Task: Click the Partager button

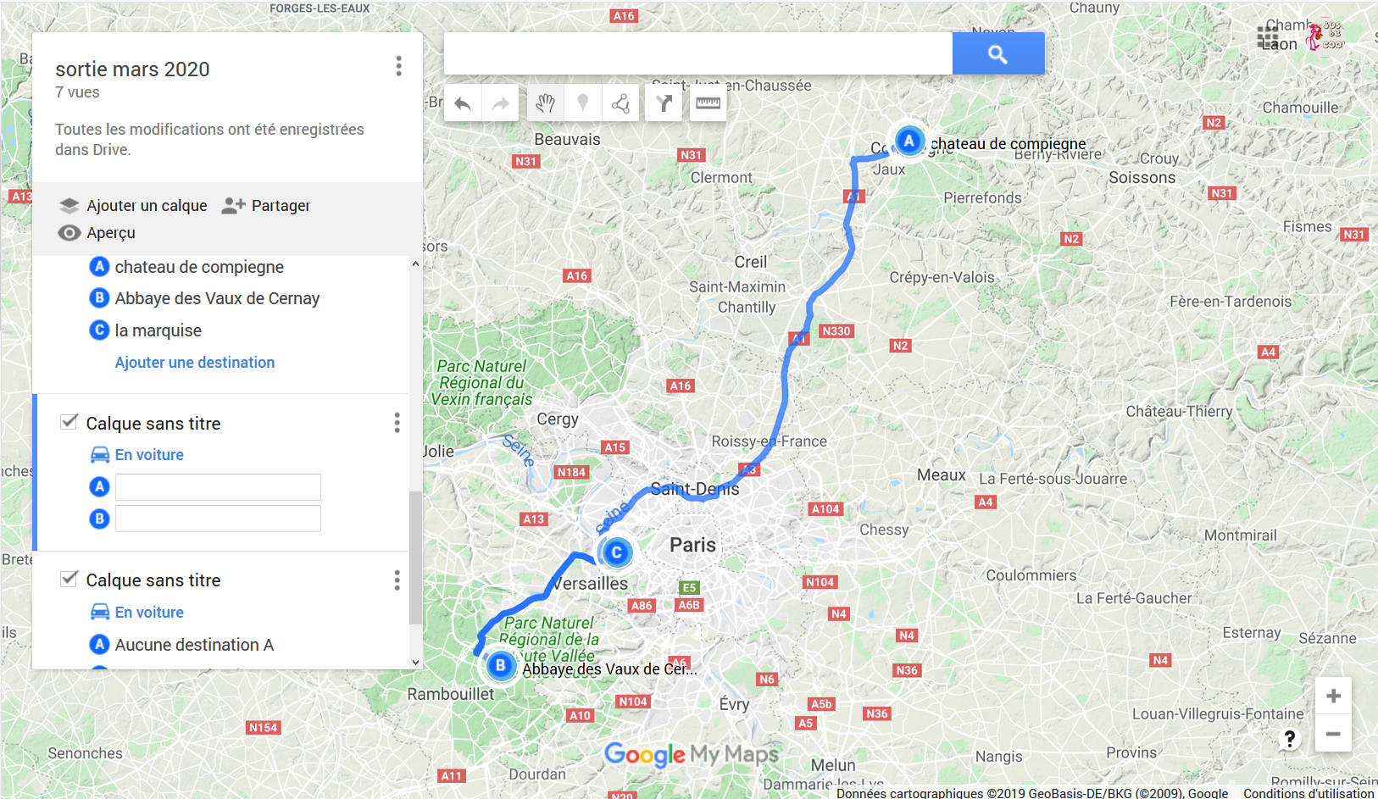Action: pos(266,206)
